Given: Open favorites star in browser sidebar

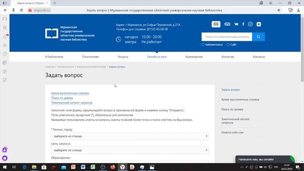Looking at the screenshot, I should tap(5, 45).
